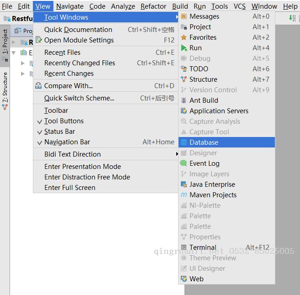The width and height of the screenshot is (300, 295).
Task: Collapse the External Libraries tree arrow
Action: pyautogui.click(x=13, y=53)
